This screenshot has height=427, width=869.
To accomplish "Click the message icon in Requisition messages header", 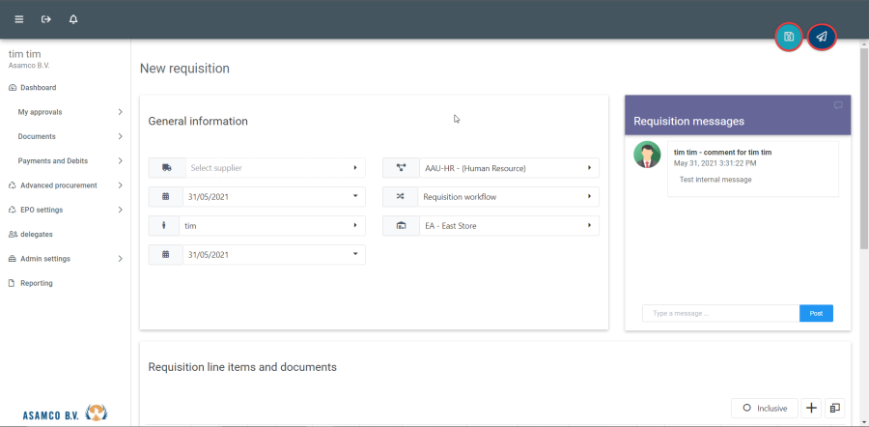I will click(x=838, y=105).
